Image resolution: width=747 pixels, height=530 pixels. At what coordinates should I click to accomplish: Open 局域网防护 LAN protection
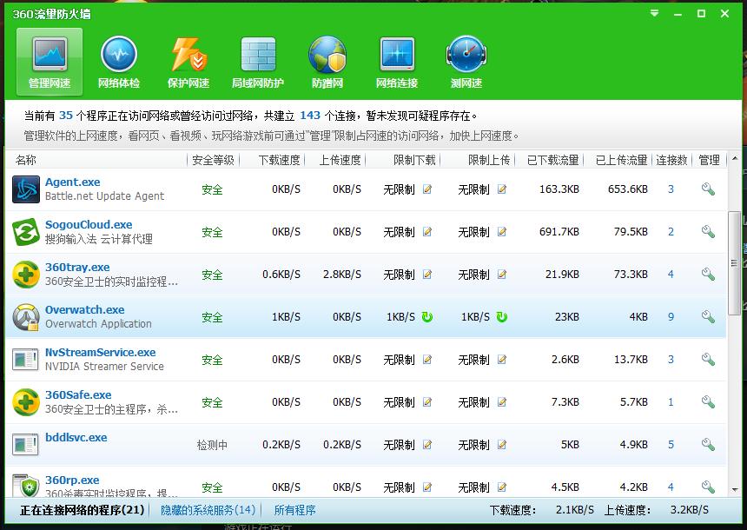coord(257,59)
